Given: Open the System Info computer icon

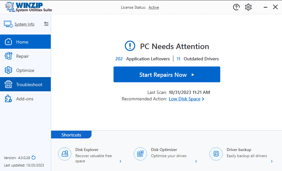Looking at the screenshot, I should click(8, 24).
